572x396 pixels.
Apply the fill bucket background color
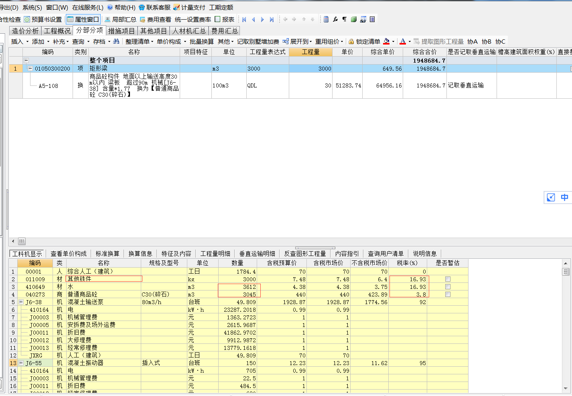386,41
